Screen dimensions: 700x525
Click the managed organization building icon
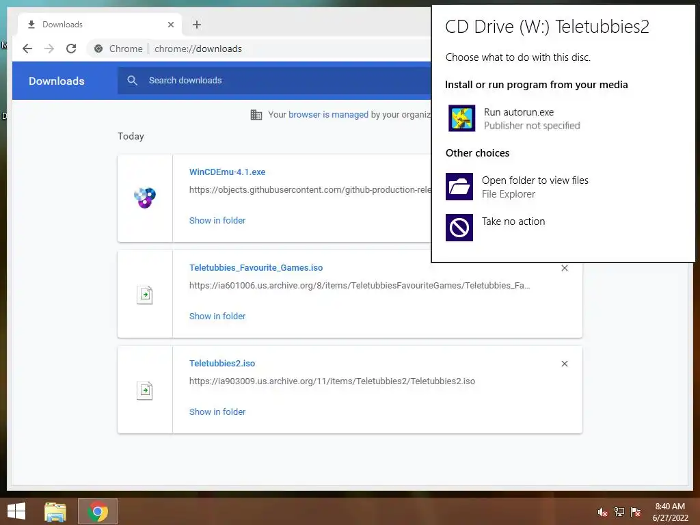tap(256, 115)
